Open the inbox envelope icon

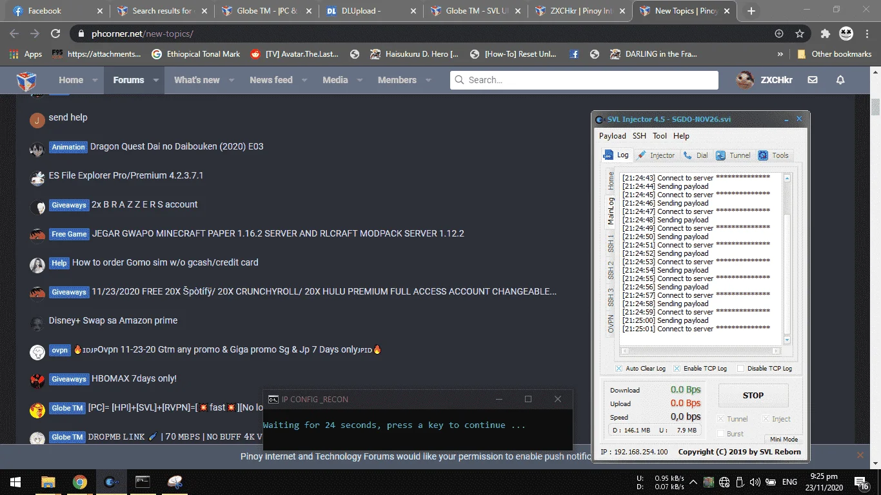[813, 80]
